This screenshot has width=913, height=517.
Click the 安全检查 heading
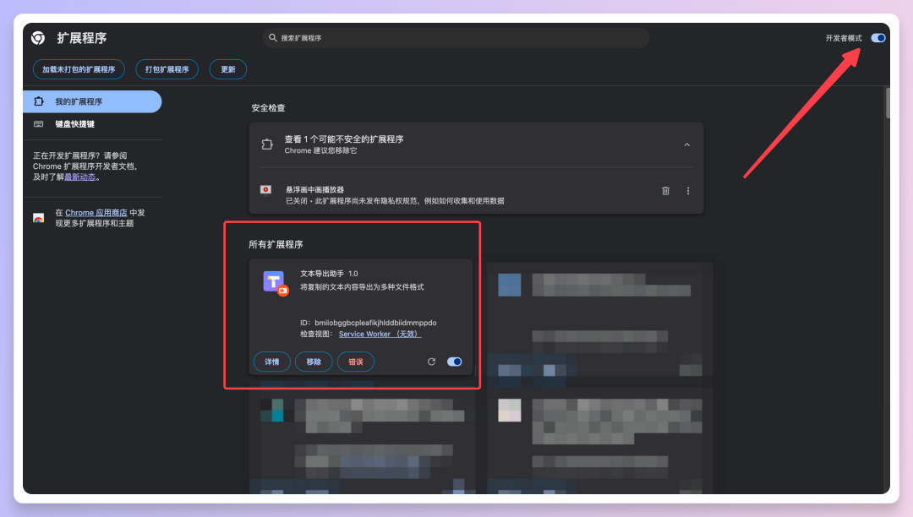pyautogui.click(x=268, y=108)
